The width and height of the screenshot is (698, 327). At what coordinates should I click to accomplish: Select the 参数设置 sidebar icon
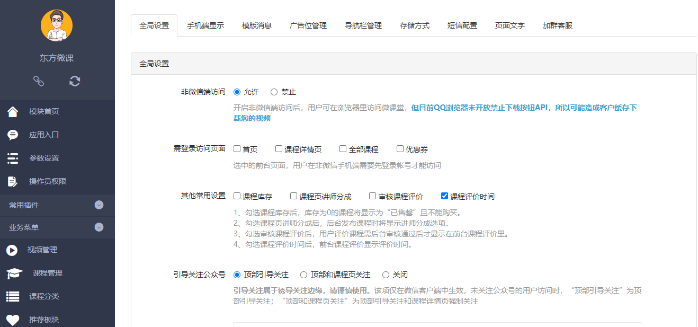click(x=12, y=156)
